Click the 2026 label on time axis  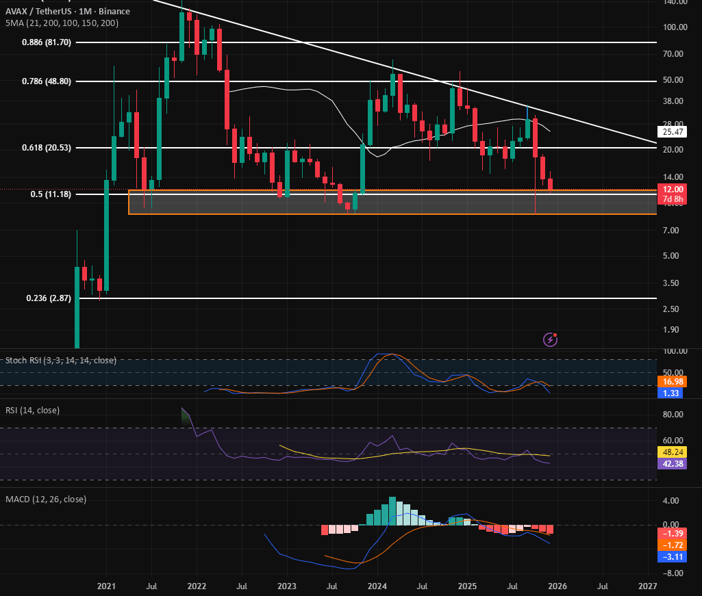557,586
